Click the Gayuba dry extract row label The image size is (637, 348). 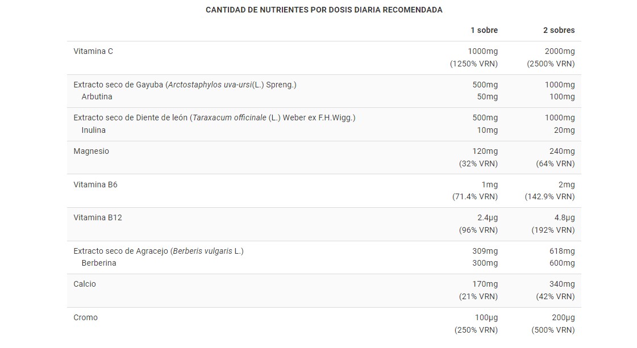pyautogui.click(x=185, y=85)
